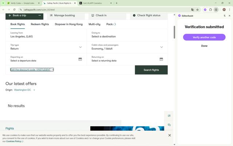Click Done in EditorAssist panel
This screenshot has height=146, width=233.
(x=204, y=46)
